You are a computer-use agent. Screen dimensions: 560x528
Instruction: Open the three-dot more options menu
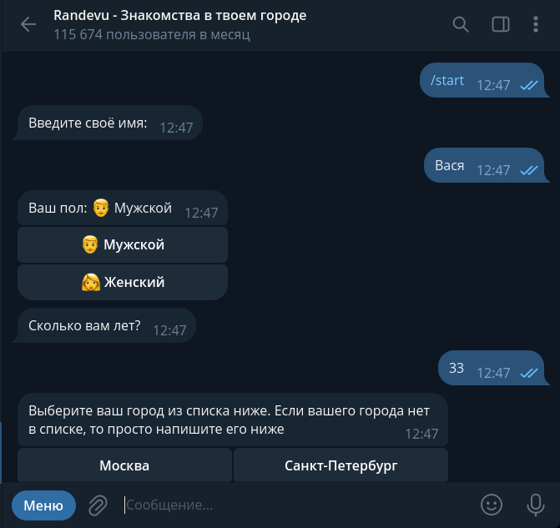[536, 24]
